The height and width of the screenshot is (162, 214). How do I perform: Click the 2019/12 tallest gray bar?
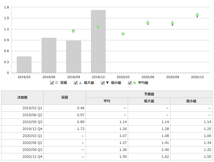(98, 41)
